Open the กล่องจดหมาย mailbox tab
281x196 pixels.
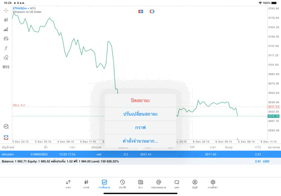(x=159, y=184)
